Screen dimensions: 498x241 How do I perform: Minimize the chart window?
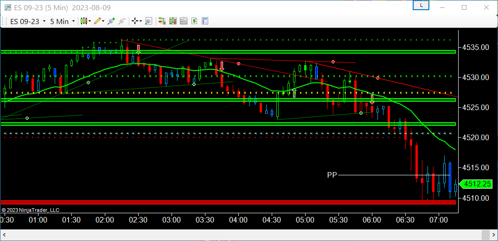pos(442,7)
